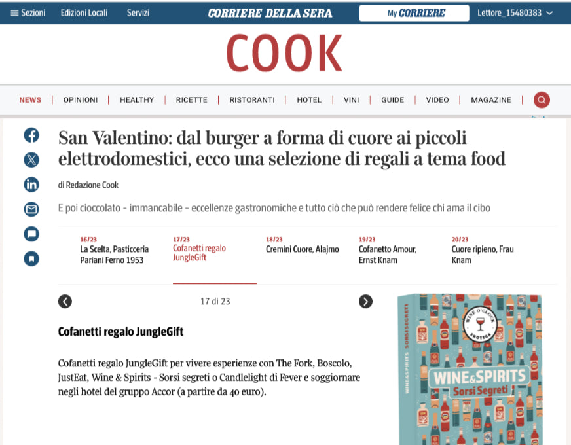This screenshot has width=571, height=445.
Task: Click the My Corriere button
Action: coord(414,13)
